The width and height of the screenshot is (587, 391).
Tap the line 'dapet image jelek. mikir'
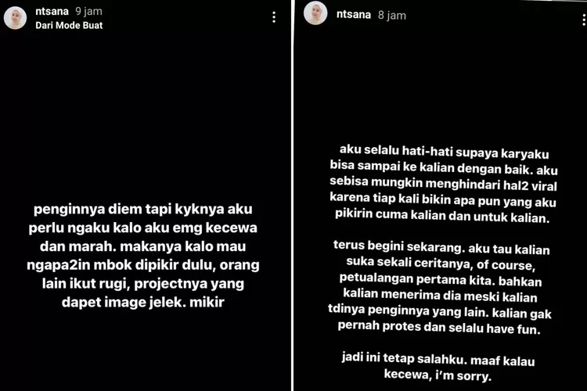143,302
